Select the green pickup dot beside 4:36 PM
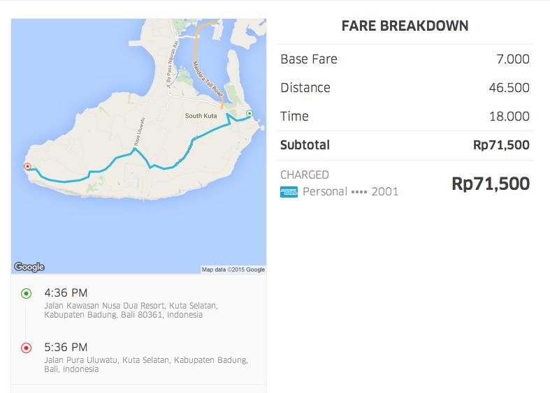The height and width of the screenshot is (393, 550). coord(27,293)
